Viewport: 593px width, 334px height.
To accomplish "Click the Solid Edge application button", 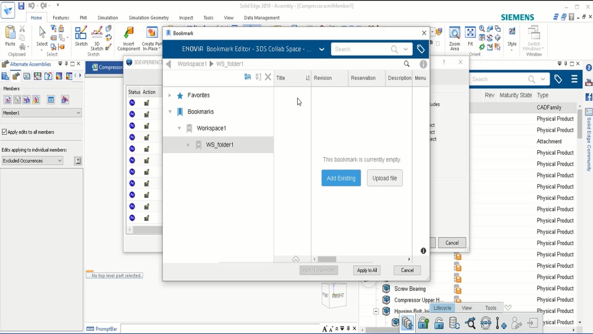I will tap(7, 11).
